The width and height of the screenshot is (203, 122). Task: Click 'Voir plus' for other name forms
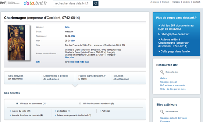[69, 57]
